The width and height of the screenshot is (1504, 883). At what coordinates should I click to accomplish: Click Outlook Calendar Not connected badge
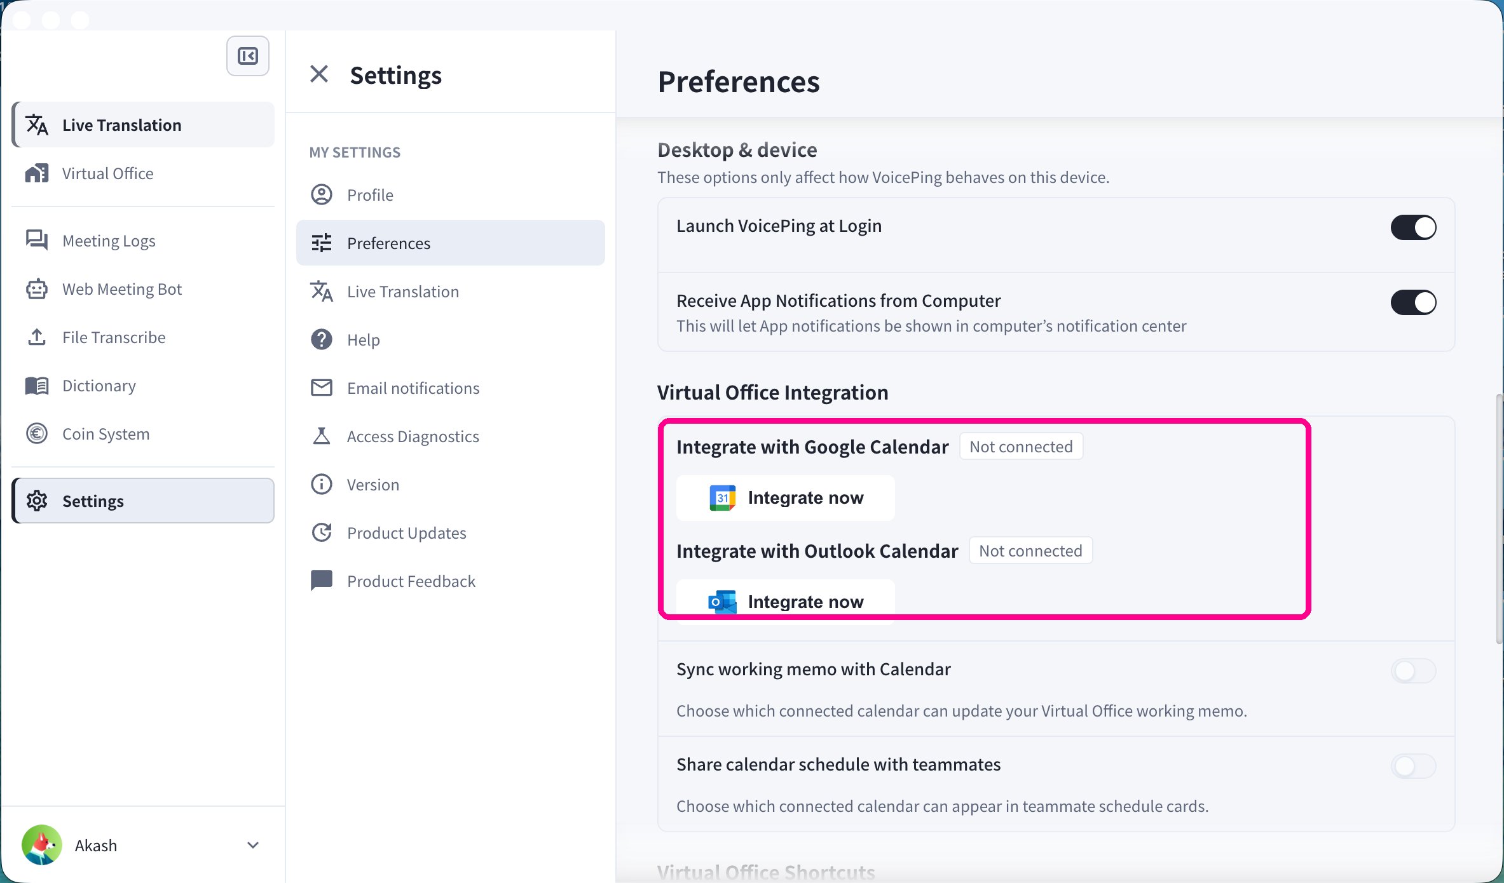(x=1030, y=551)
